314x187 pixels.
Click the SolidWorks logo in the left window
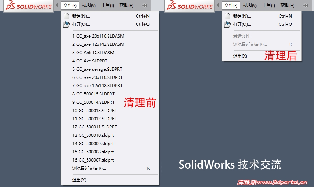tap(29, 6)
